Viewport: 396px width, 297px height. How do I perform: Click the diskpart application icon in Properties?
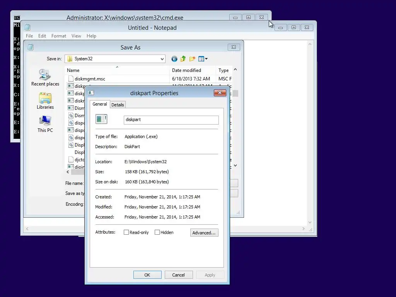tap(101, 119)
